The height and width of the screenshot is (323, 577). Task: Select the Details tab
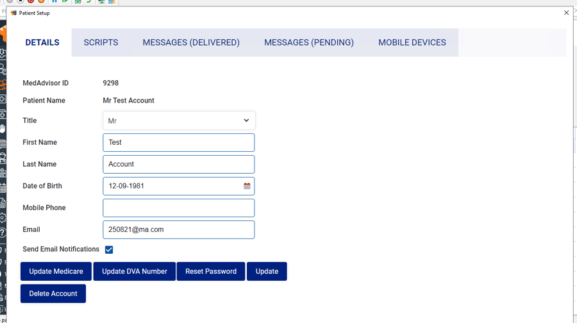click(42, 43)
